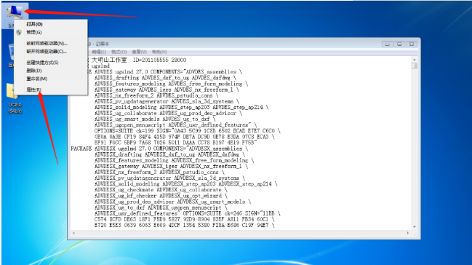Click the Notepad horizontal scrollbar right arrow

point(408,233)
